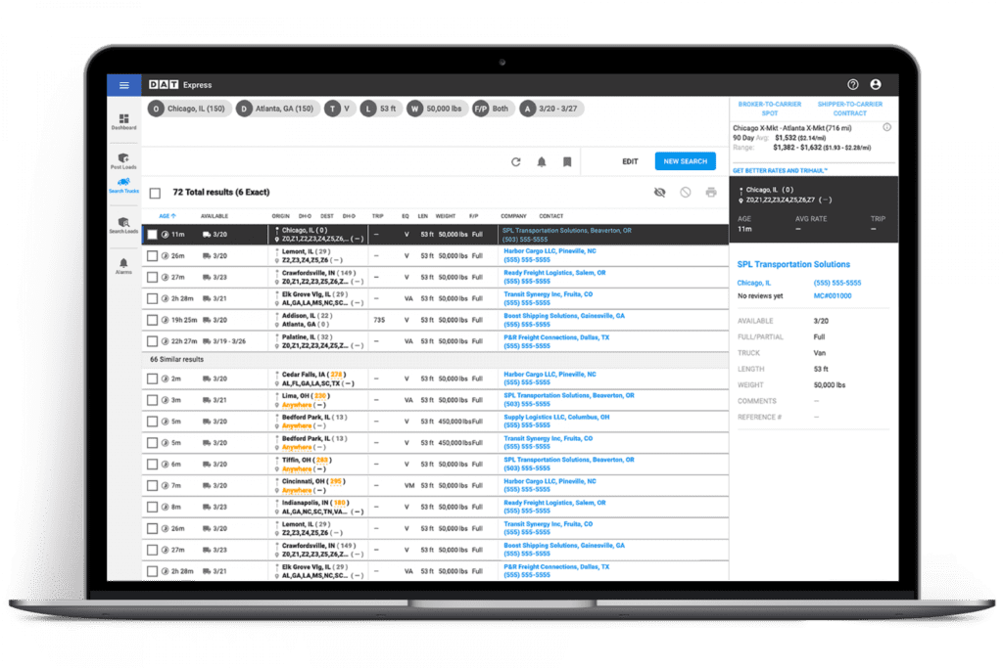Toggle the hidden results eye icon

pyautogui.click(x=659, y=193)
